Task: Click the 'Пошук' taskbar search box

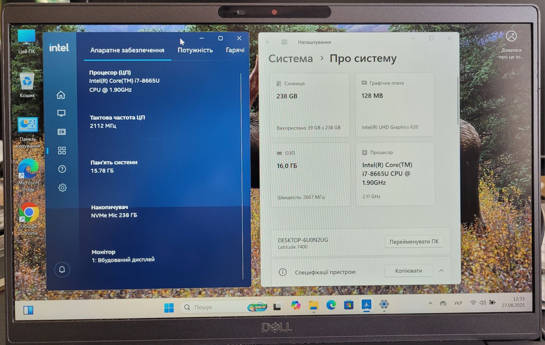Action: click(223, 307)
